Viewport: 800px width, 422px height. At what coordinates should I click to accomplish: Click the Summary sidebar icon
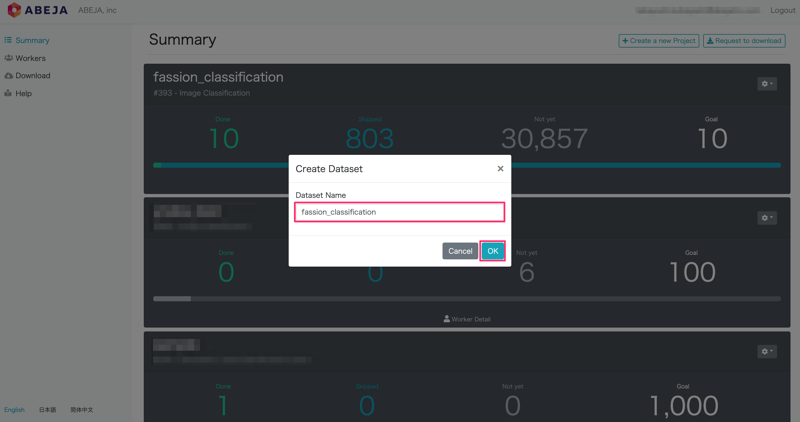8,40
